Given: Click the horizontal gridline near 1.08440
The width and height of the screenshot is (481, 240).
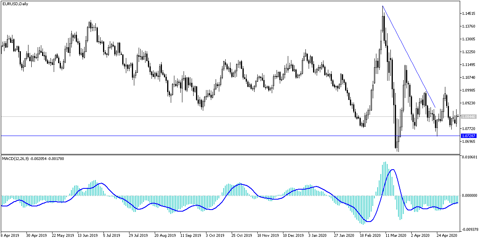Looking at the screenshot, I should [x=240, y=116].
